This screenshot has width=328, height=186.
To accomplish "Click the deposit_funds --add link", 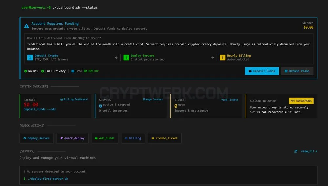I will tap(40, 109).
